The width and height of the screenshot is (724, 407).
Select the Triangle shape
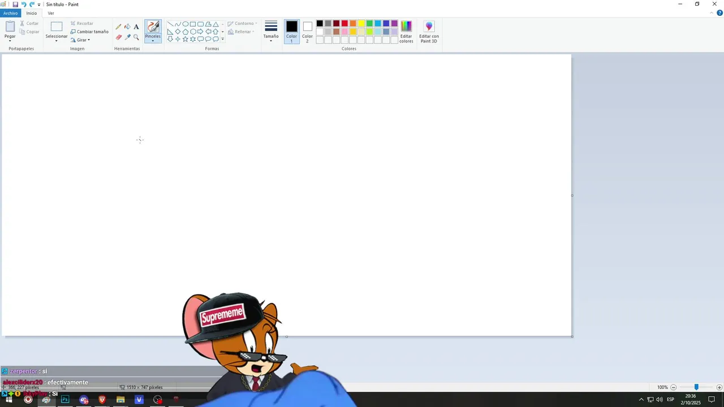tap(216, 24)
